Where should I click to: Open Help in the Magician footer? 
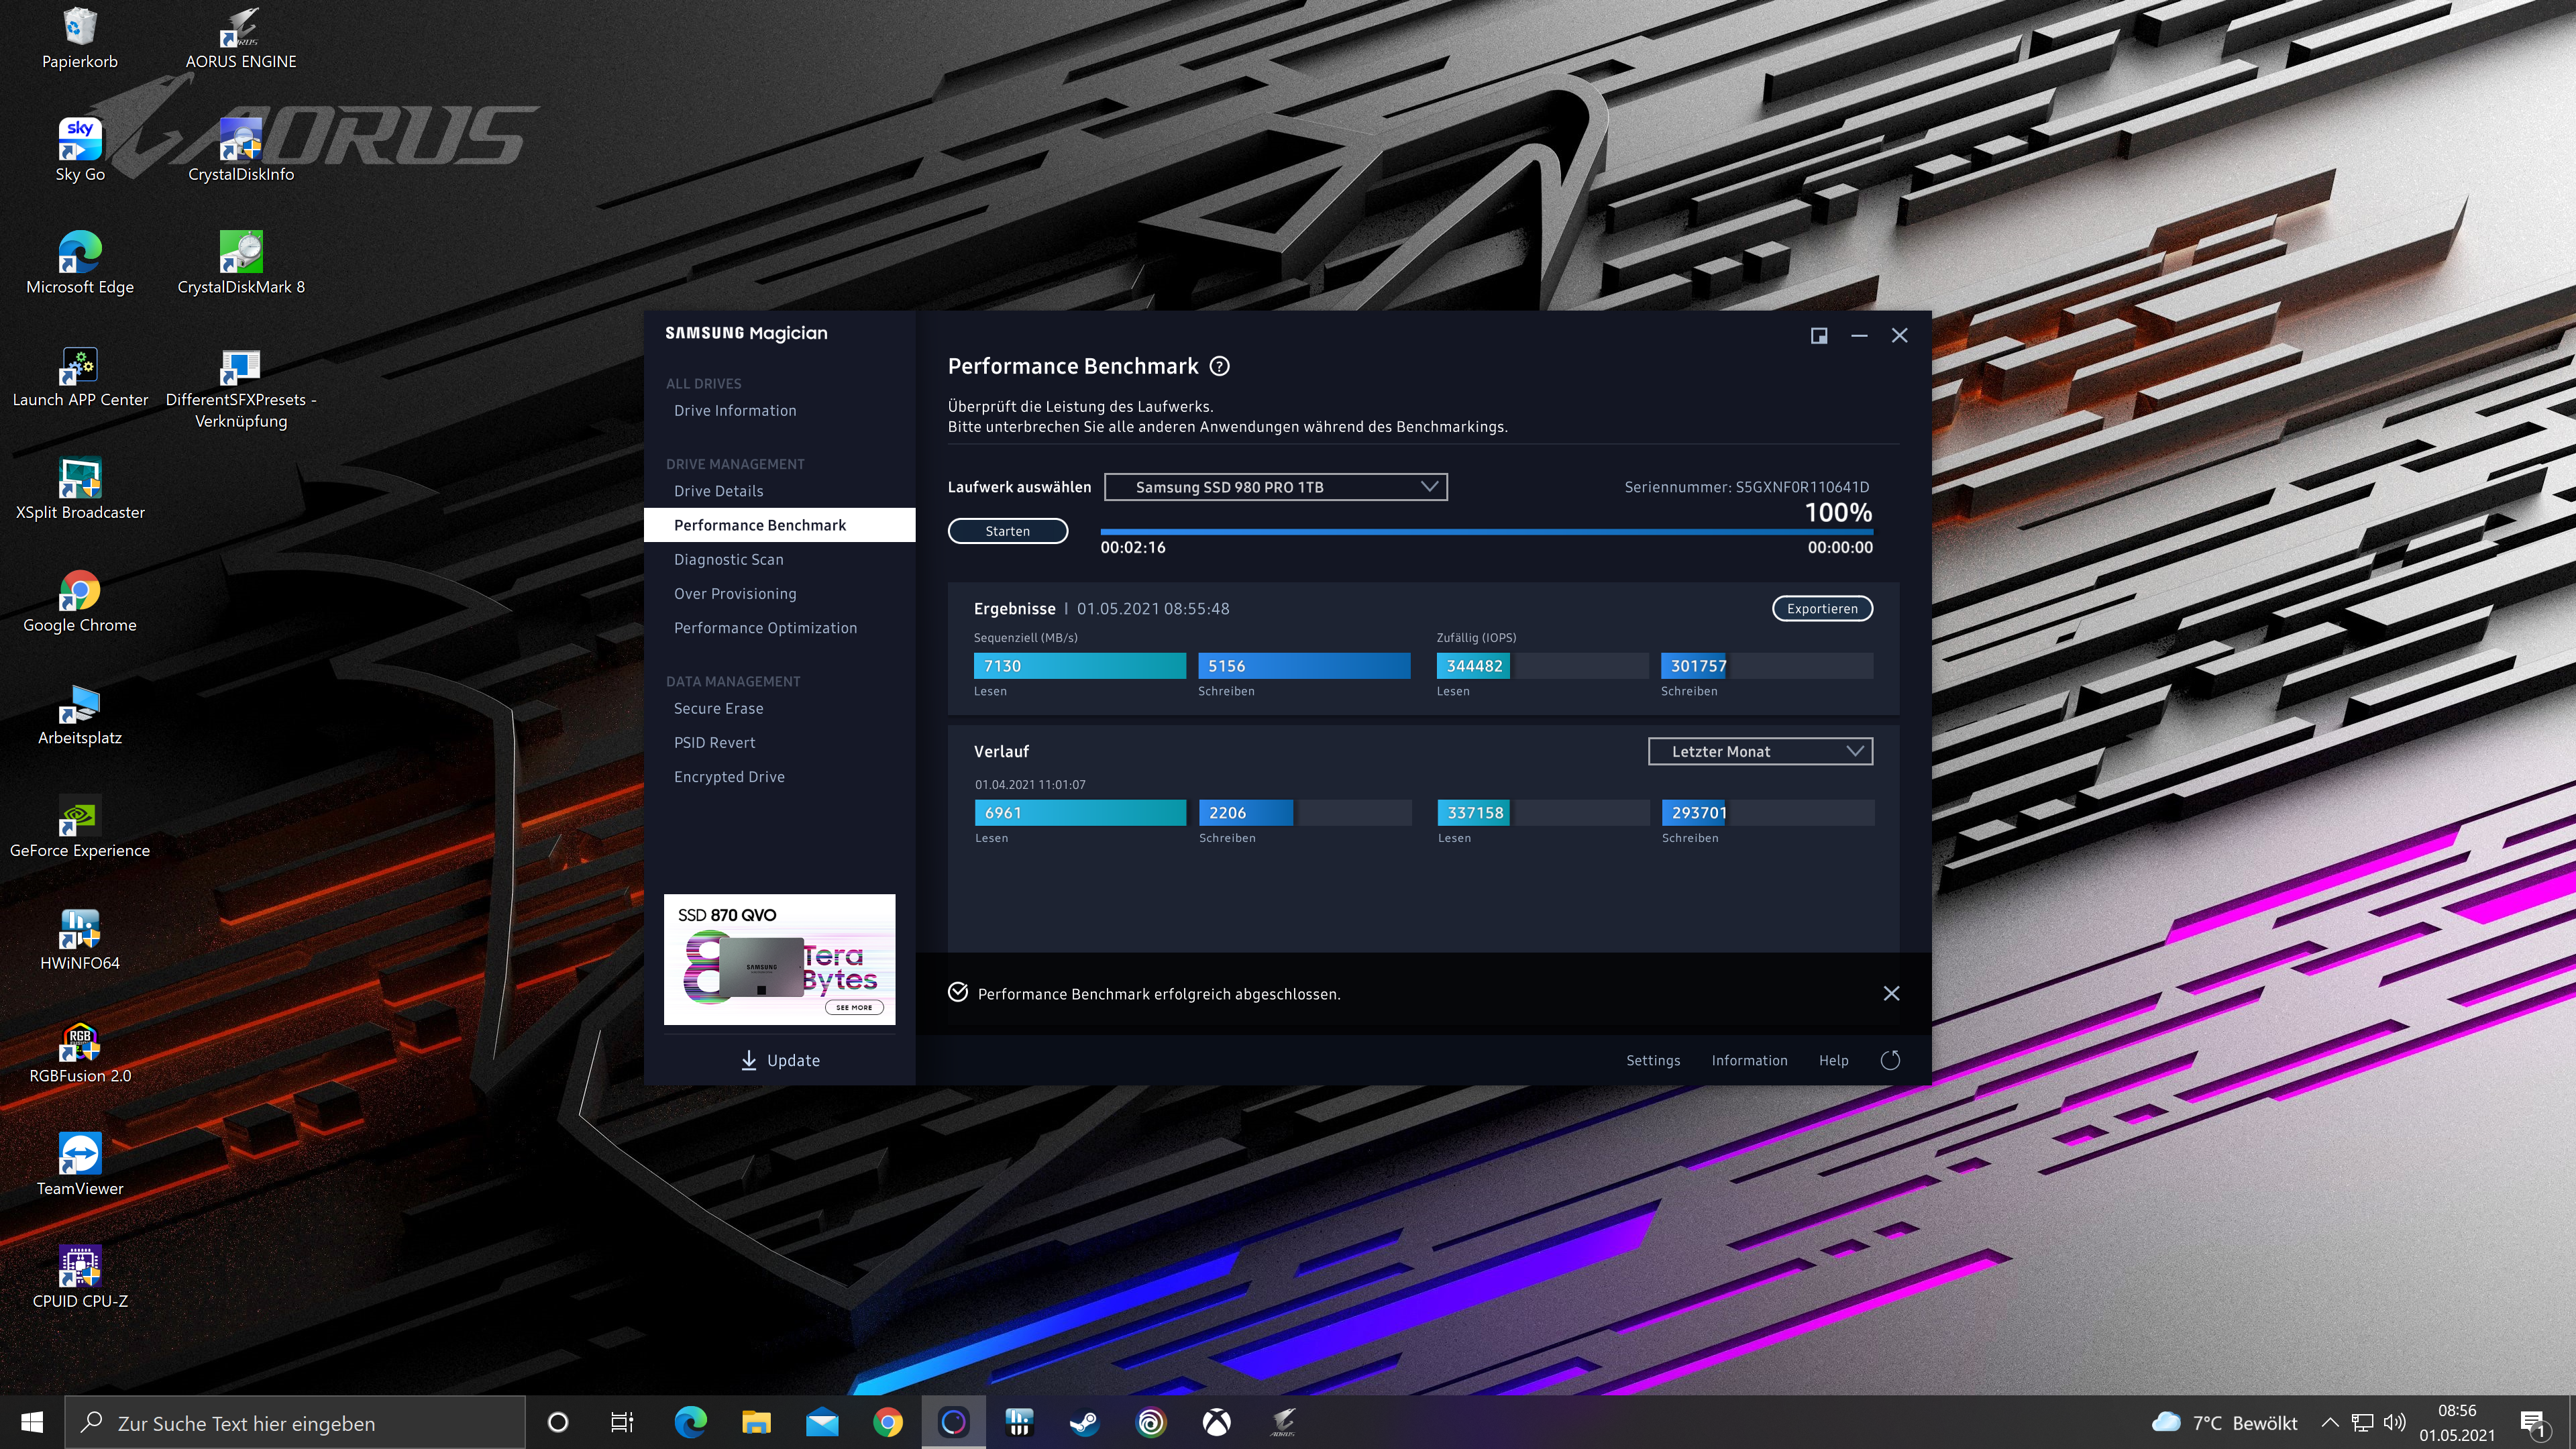click(x=1833, y=1060)
